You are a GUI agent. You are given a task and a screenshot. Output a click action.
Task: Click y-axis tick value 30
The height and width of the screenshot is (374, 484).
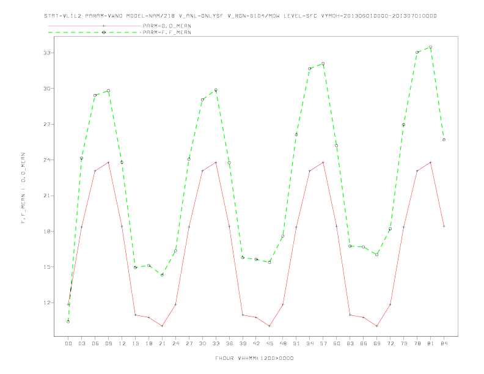point(47,89)
